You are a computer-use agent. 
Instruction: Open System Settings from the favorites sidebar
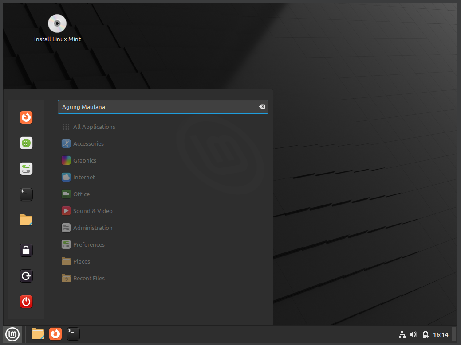(26, 169)
